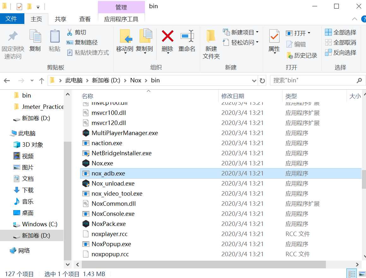This screenshot has height=278, width=366.
Task: Click the Back navigation arrow
Action: 7,81
